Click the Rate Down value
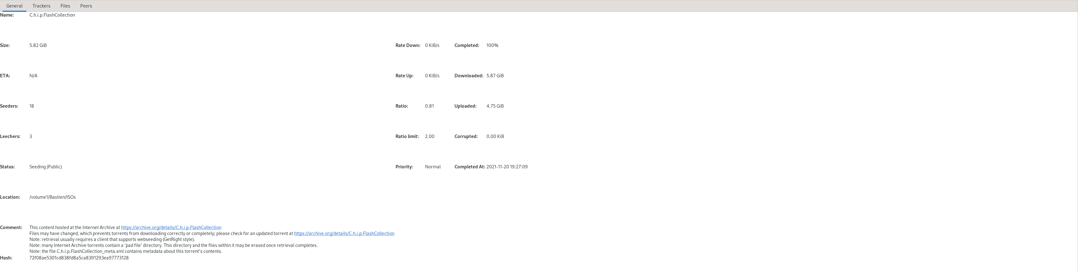1078x271 pixels. pyautogui.click(x=432, y=45)
